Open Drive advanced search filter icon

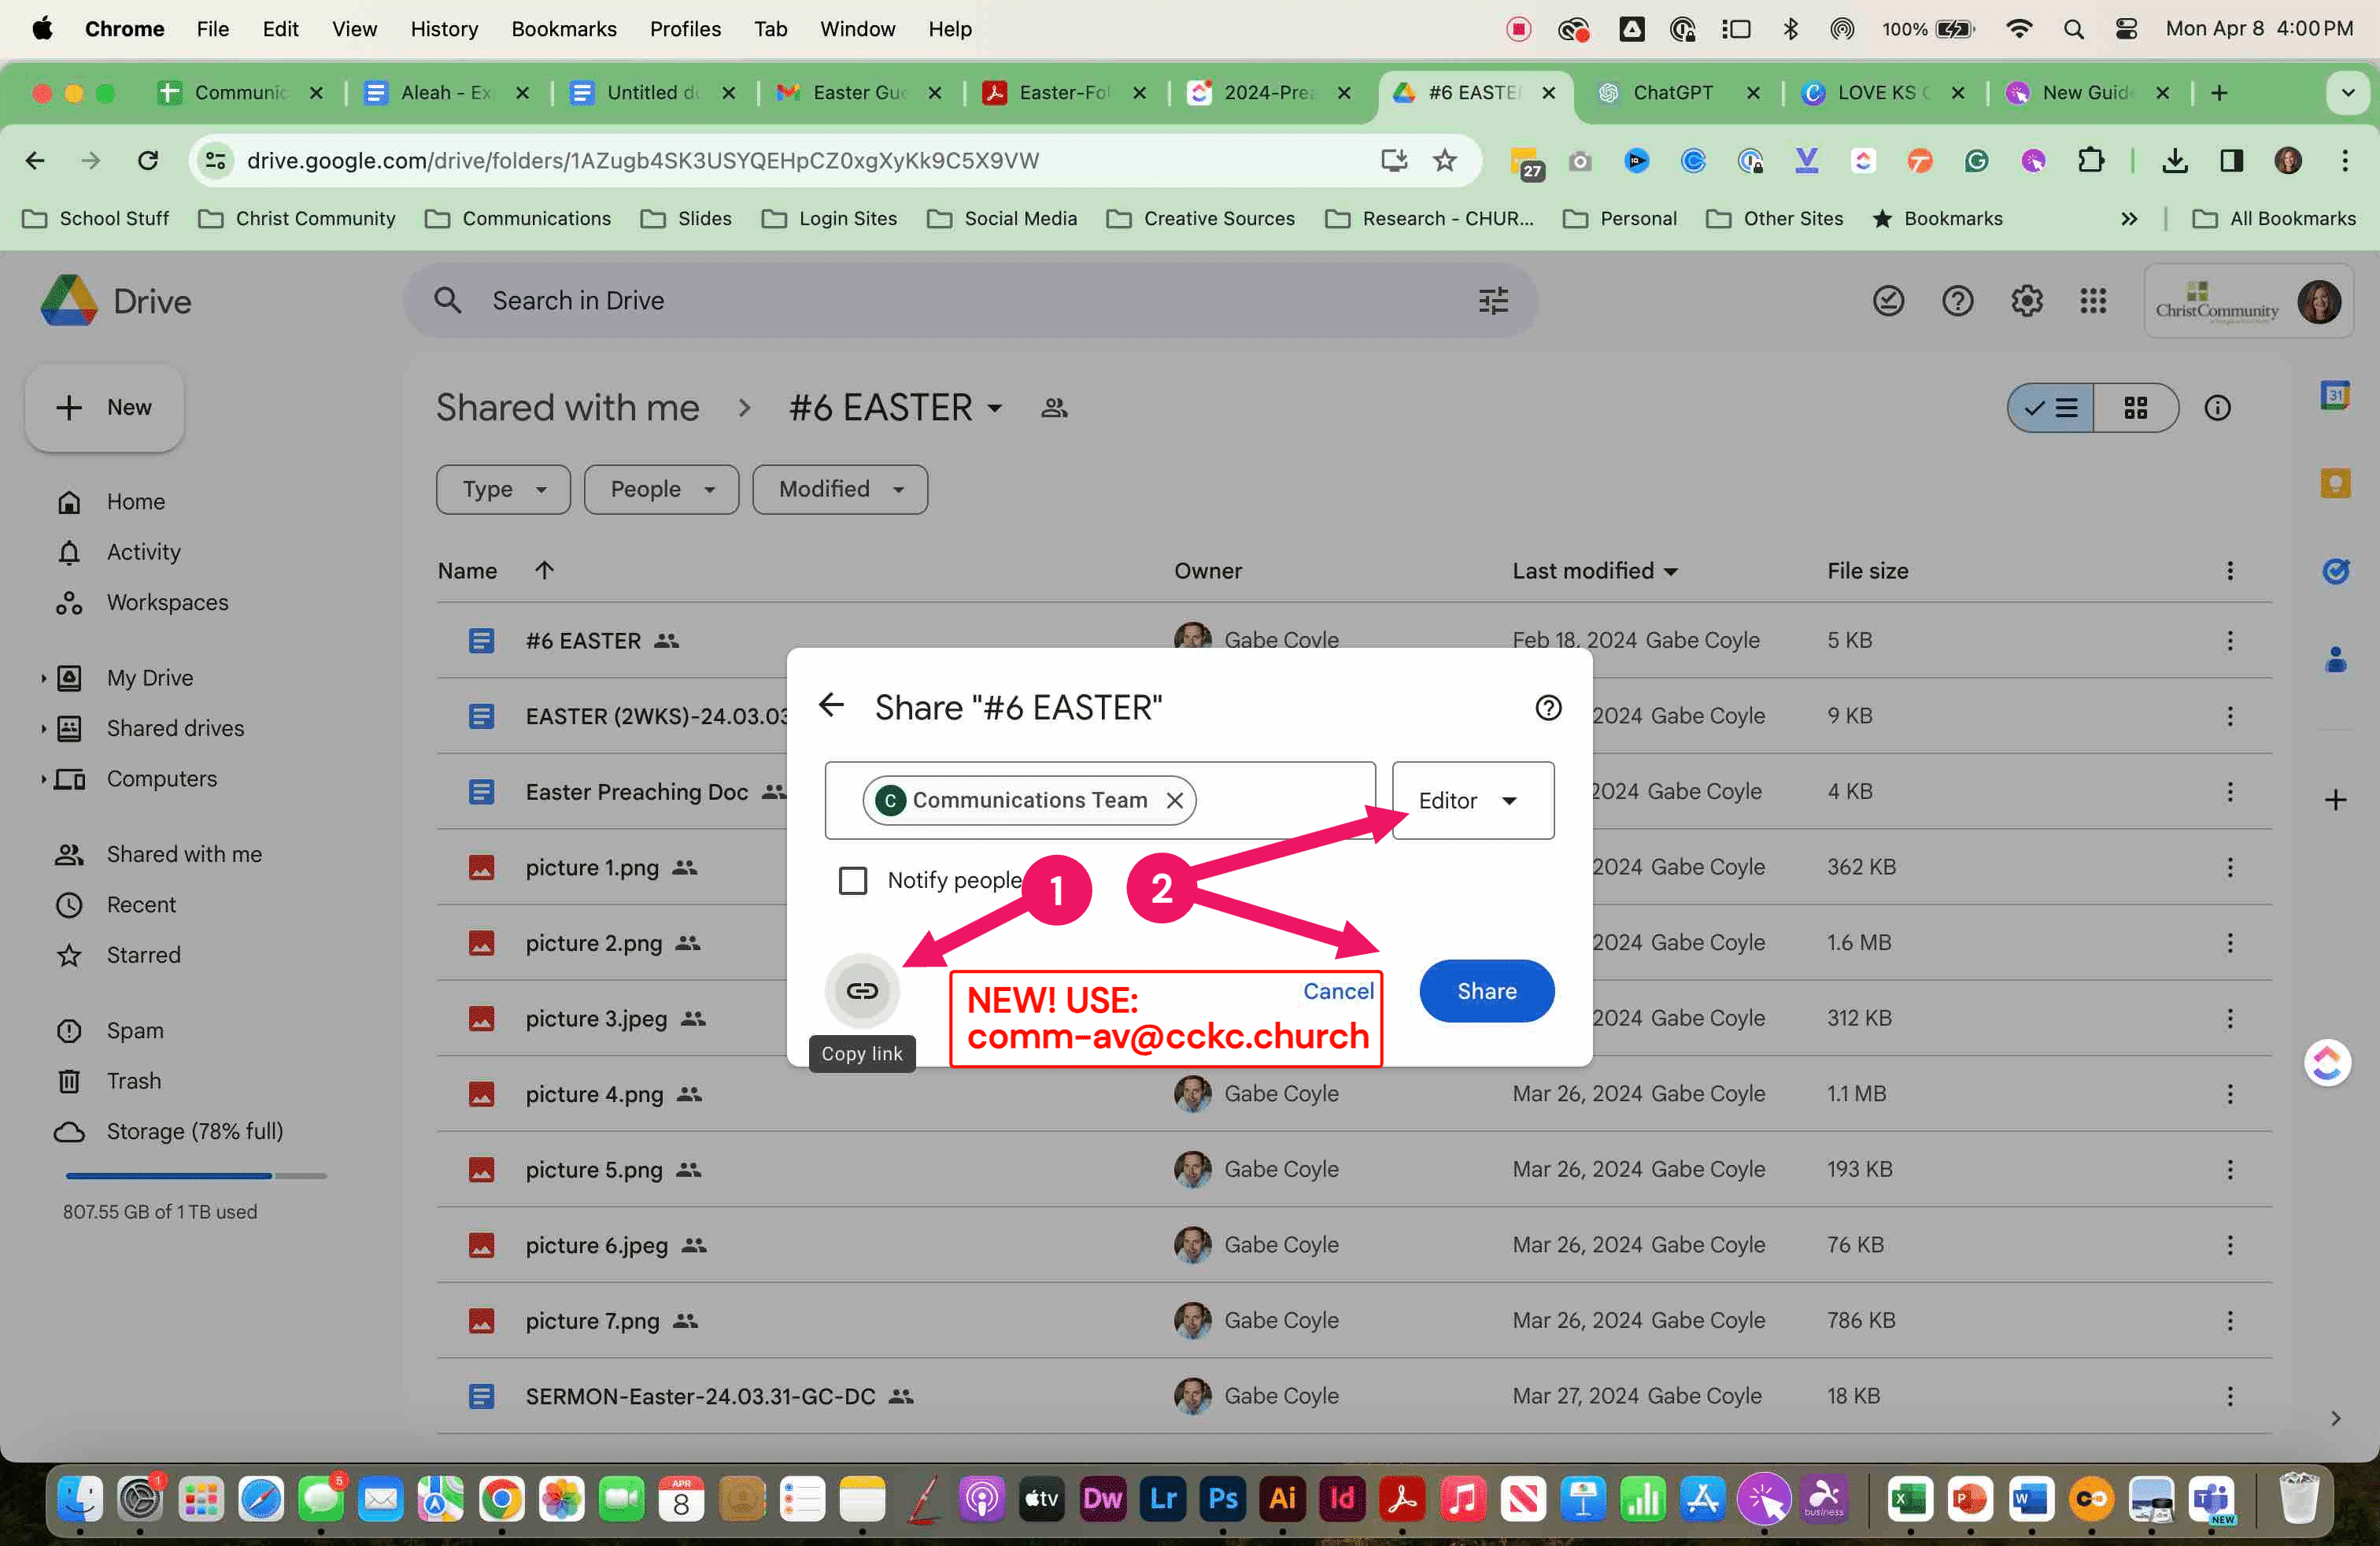point(1493,301)
